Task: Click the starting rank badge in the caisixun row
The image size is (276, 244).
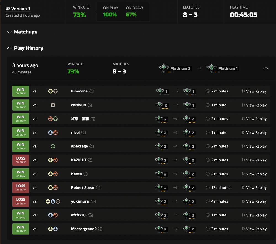Action: [x=162, y=105]
